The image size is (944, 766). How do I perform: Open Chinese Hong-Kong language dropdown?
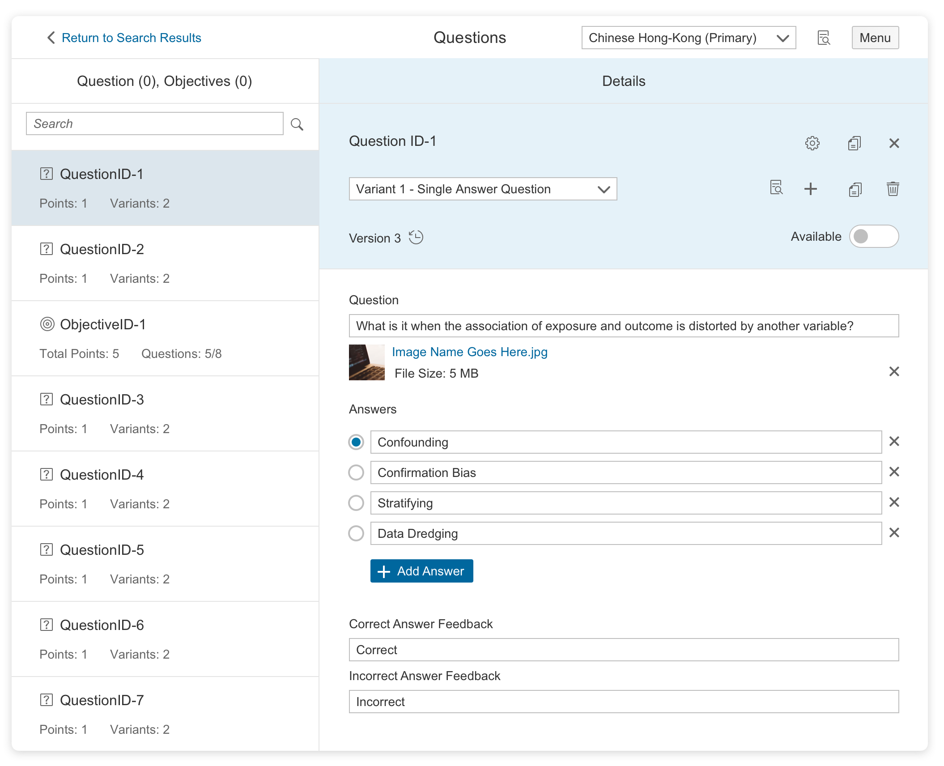(x=688, y=38)
